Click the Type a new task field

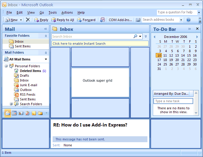174,101
